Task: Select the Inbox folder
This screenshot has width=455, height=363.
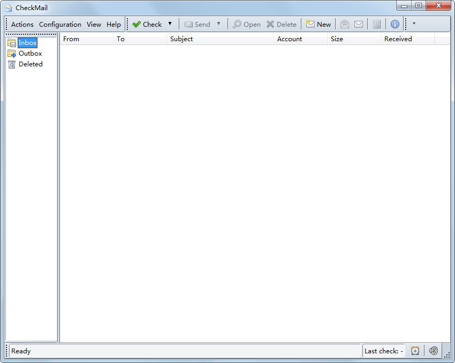Action: [27, 43]
